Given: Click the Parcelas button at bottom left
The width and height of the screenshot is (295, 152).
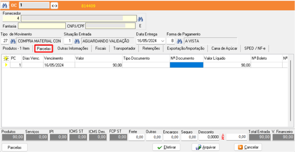Looking at the screenshot, I should click(15, 147).
